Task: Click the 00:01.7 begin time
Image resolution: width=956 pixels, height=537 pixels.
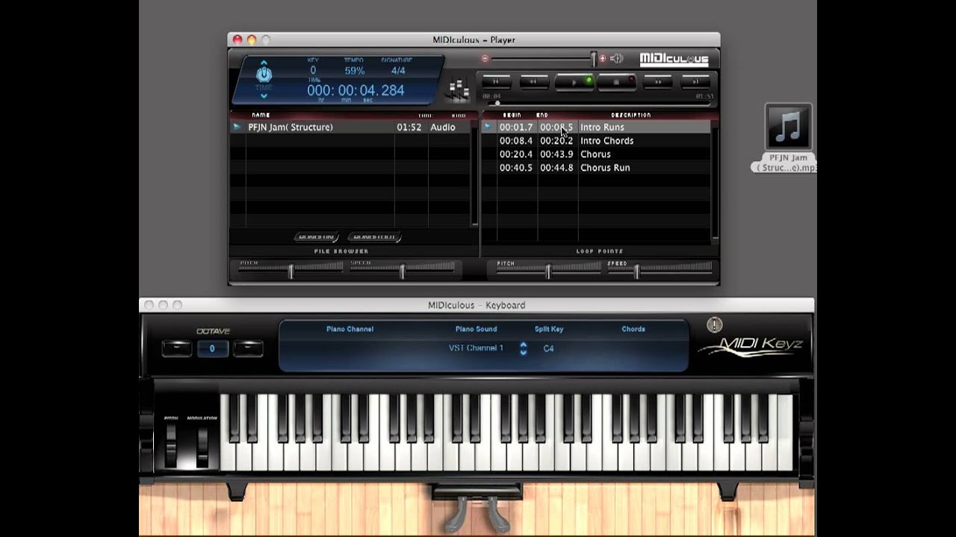Action: (x=516, y=128)
